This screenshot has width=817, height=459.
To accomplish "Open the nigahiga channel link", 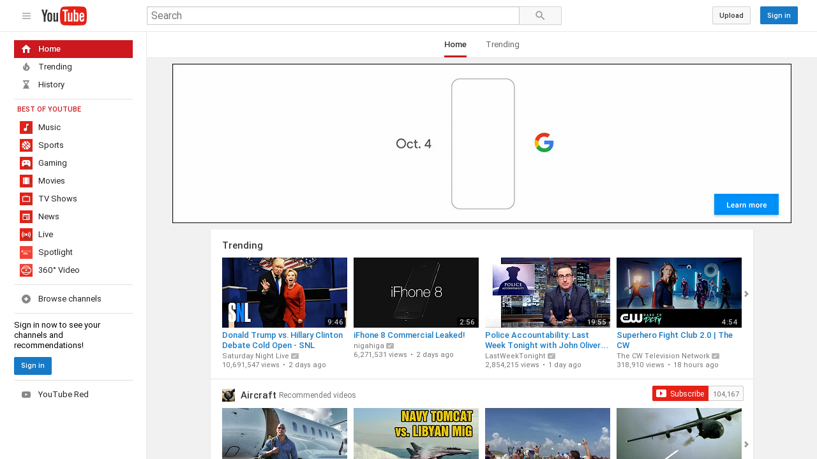I will click(x=369, y=346).
